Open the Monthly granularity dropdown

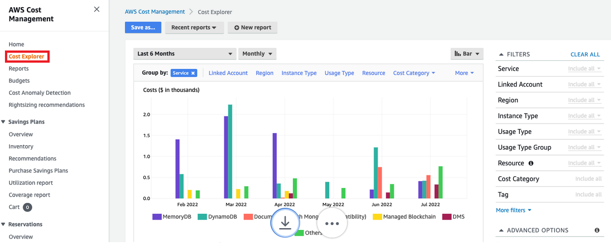[257, 54]
